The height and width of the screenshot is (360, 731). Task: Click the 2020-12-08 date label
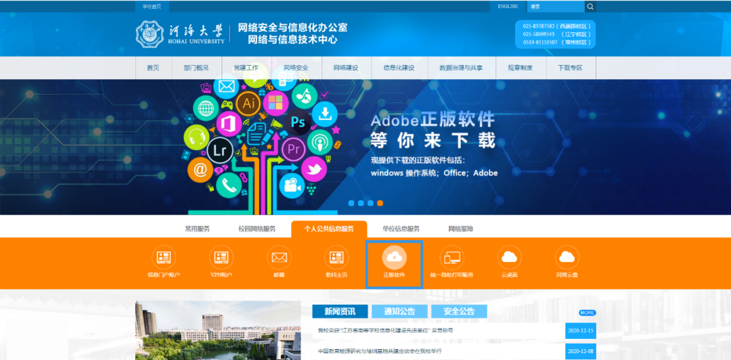(581, 351)
